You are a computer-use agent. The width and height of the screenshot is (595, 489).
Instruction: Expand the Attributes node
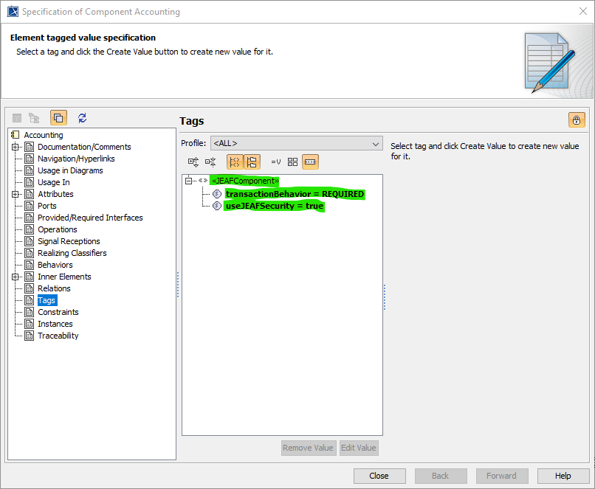click(x=15, y=195)
